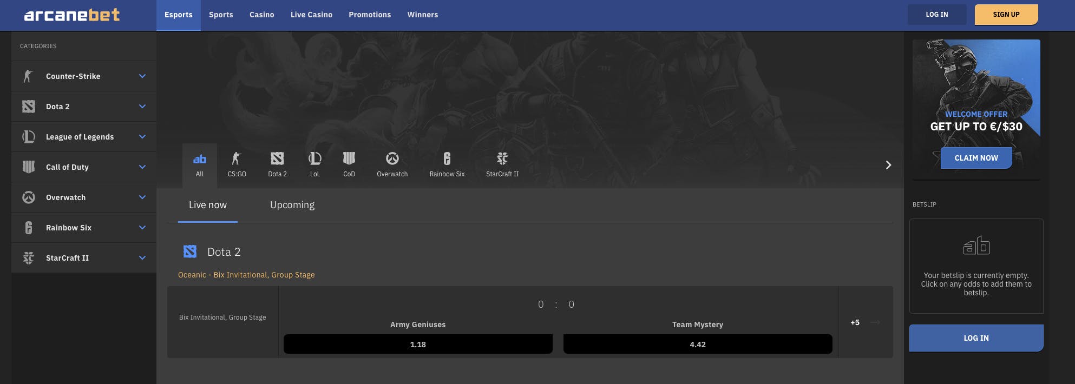The height and width of the screenshot is (384, 1075).
Task: Click CLAIM NOW on welcome offer
Action: (x=976, y=158)
